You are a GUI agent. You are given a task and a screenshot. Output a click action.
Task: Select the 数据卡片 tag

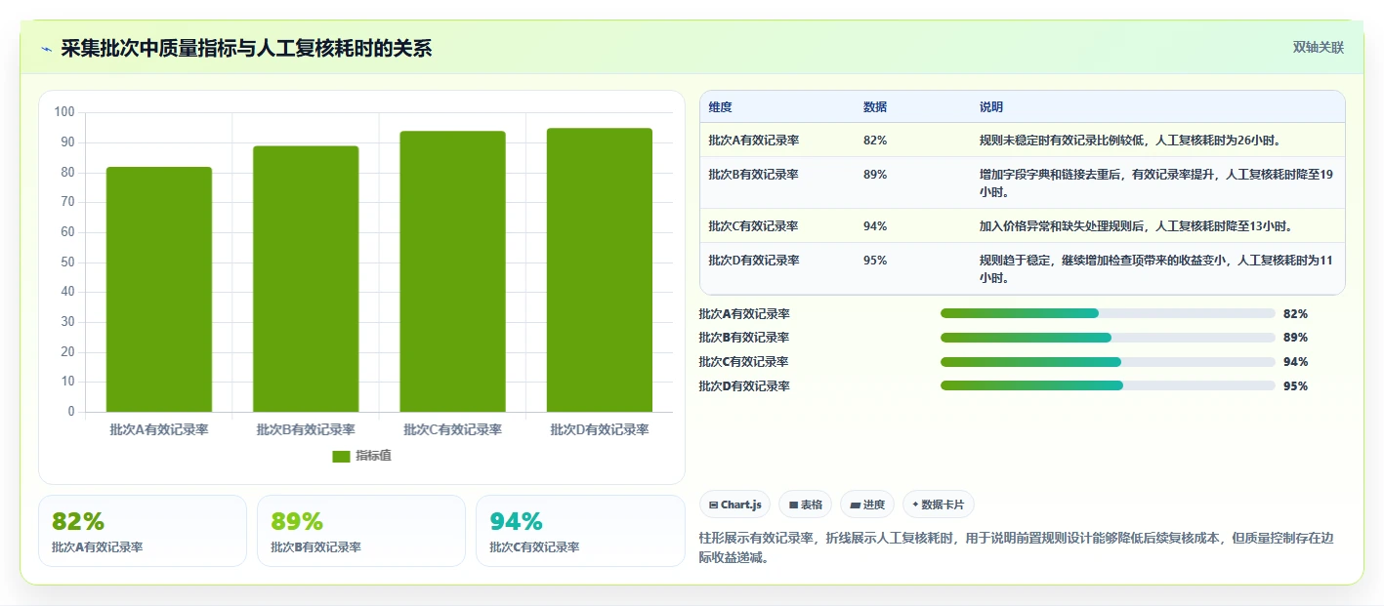tap(938, 505)
